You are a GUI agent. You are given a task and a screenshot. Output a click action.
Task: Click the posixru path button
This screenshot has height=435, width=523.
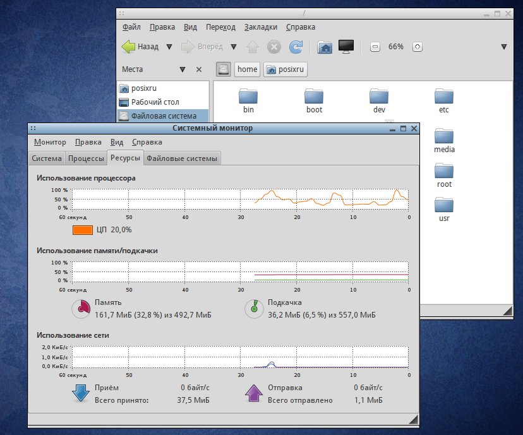click(286, 69)
